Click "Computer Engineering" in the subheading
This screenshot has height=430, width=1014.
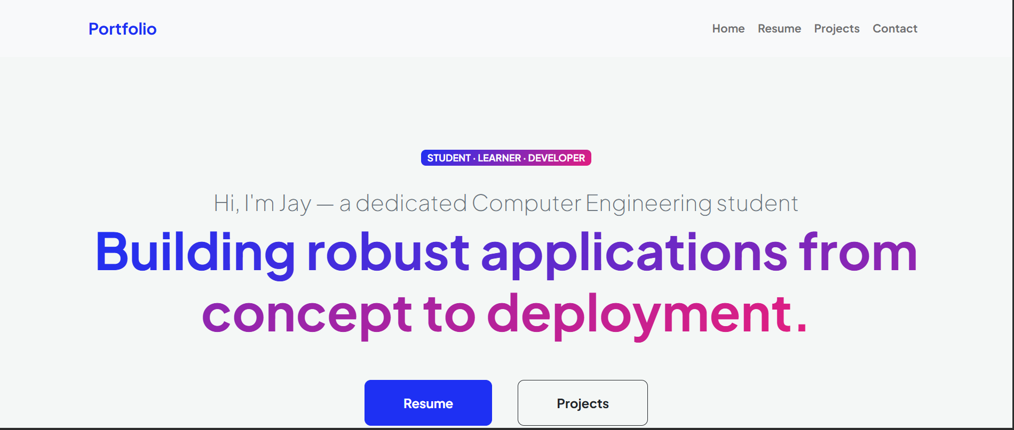coord(591,204)
